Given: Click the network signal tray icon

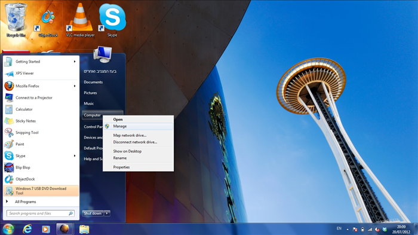Looking at the screenshot, I should coord(370,230).
